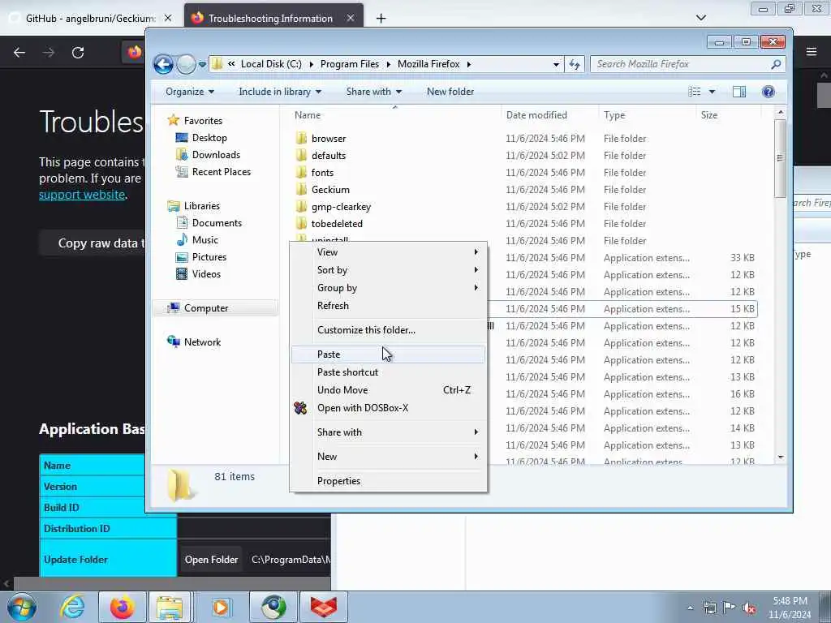Open Group by submenu in context menu
This screenshot has width=831, height=623.
388,288
